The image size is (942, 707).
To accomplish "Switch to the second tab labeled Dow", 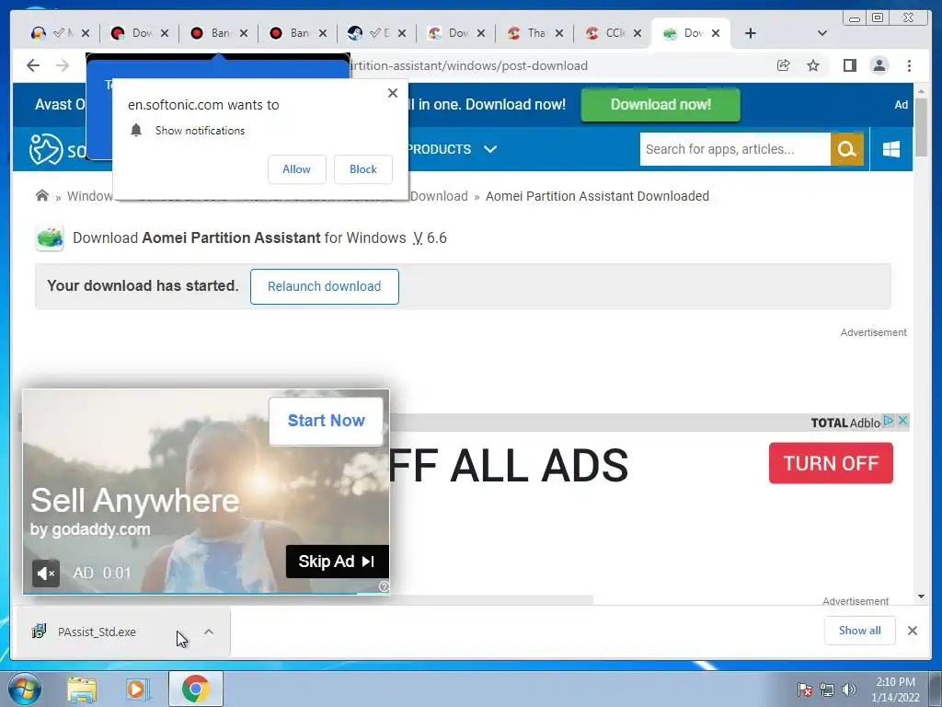I will pos(140,33).
